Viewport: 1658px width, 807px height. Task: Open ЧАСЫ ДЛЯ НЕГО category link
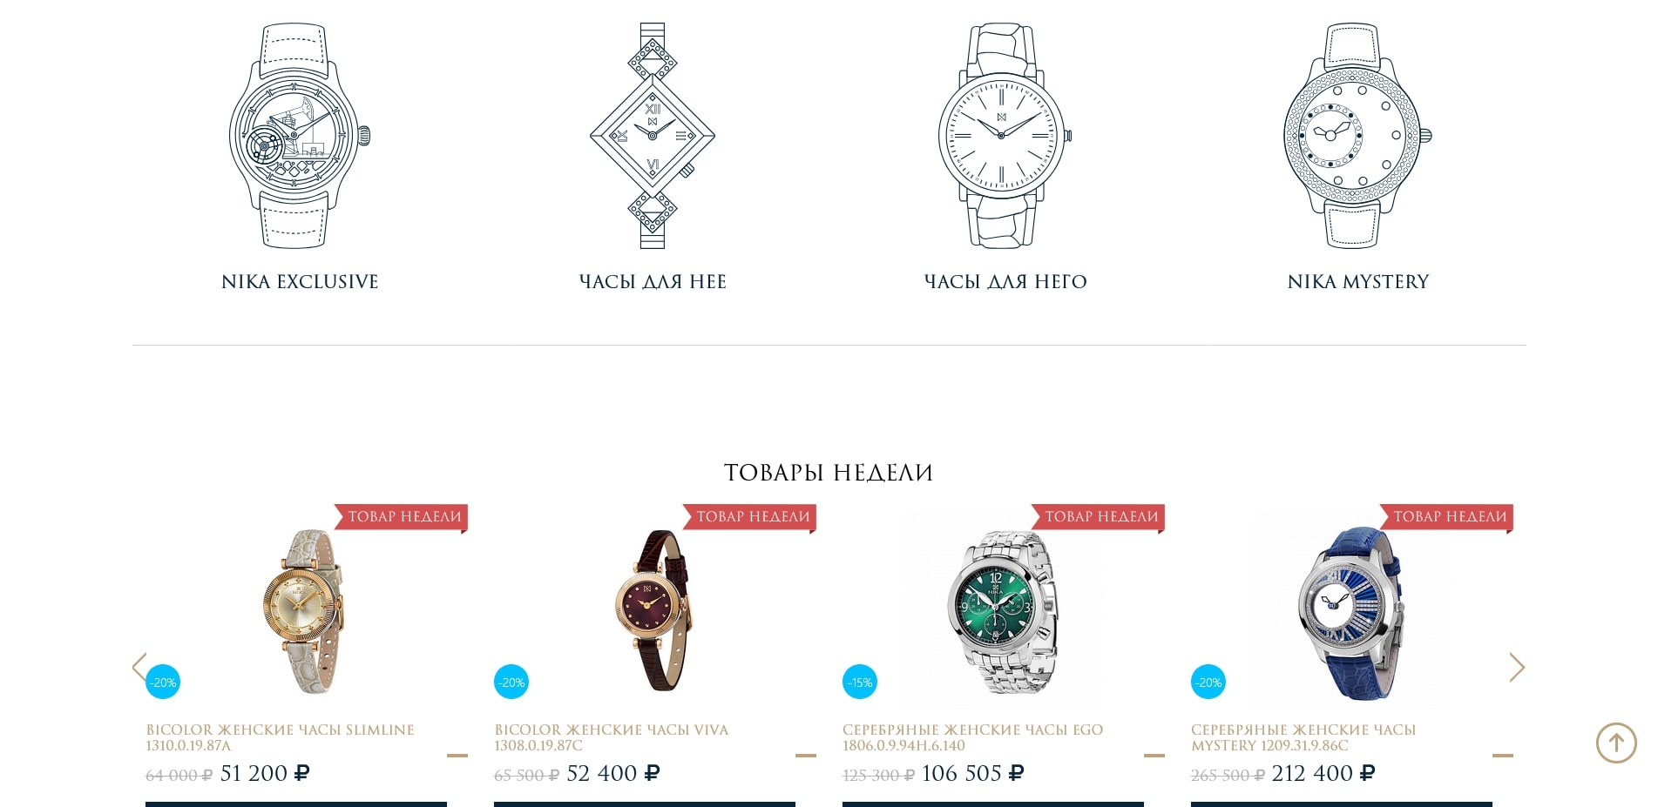click(1005, 282)
